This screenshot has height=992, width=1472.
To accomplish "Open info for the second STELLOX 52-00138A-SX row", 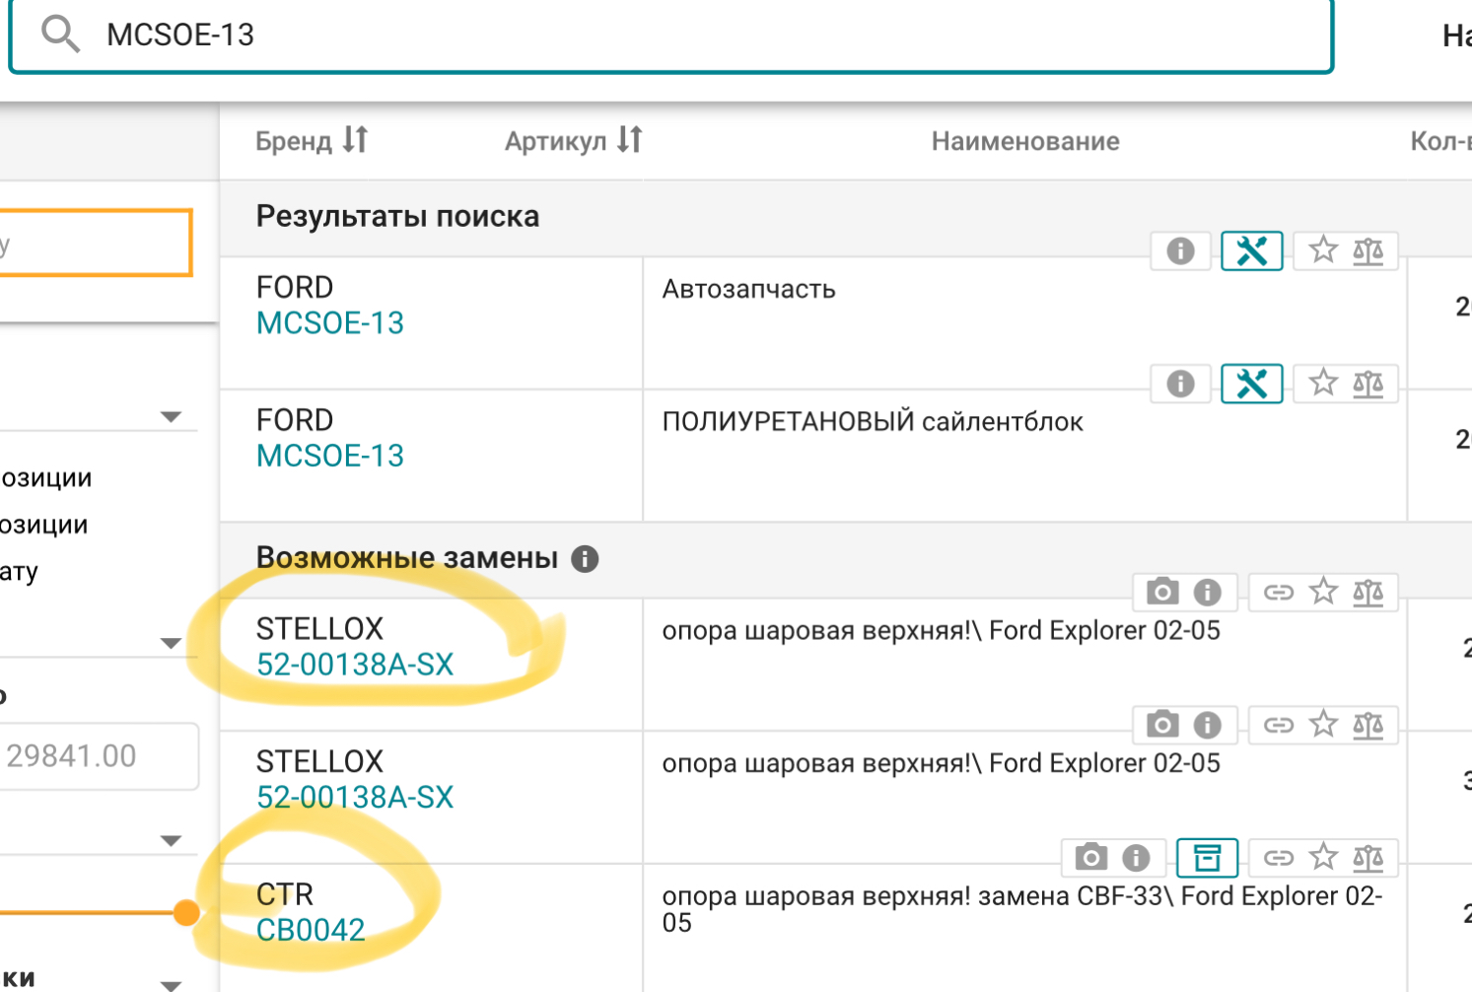I will click(x=1208, y=725).
